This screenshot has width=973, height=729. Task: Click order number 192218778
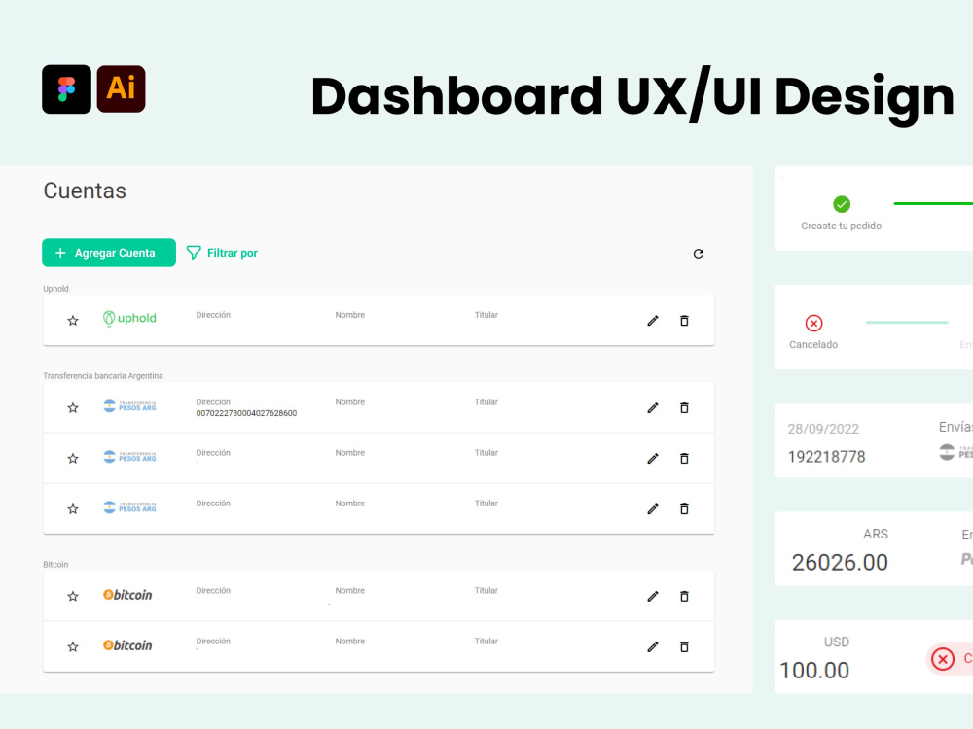[826, 457]
